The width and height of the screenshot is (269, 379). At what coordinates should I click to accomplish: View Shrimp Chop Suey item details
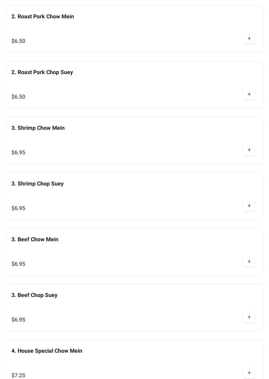coord(37,184)
